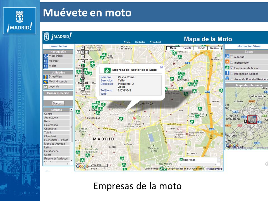Click the Información turística info icon

click(x=227, y=73)
